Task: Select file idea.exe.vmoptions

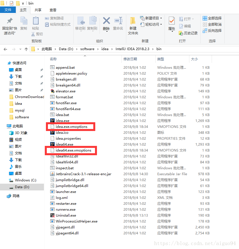Action: 72,126
